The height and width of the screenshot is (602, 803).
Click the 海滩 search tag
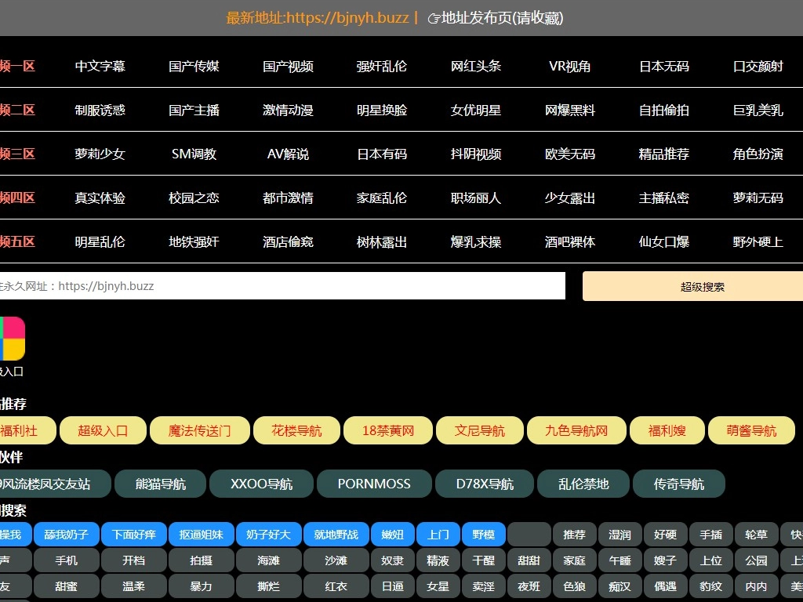[x=269, y=560]
